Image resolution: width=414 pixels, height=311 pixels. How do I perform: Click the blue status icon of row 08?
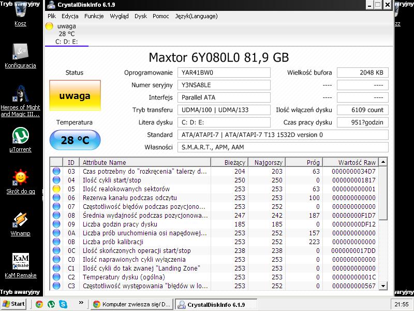(56, 215)
